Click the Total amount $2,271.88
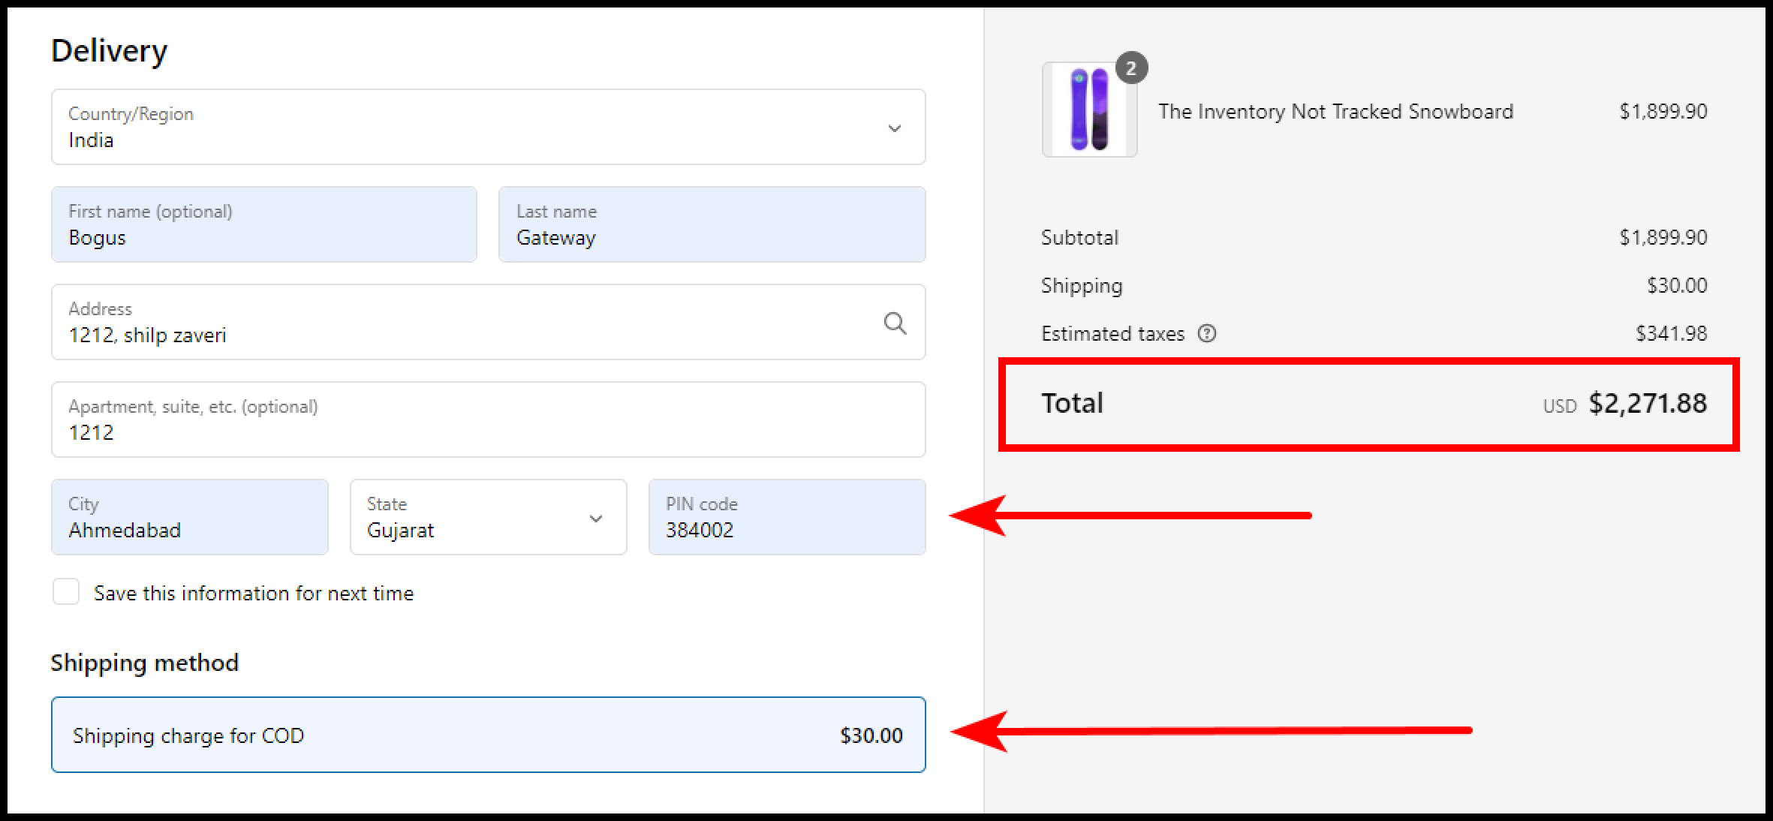 click(1647, 404)
